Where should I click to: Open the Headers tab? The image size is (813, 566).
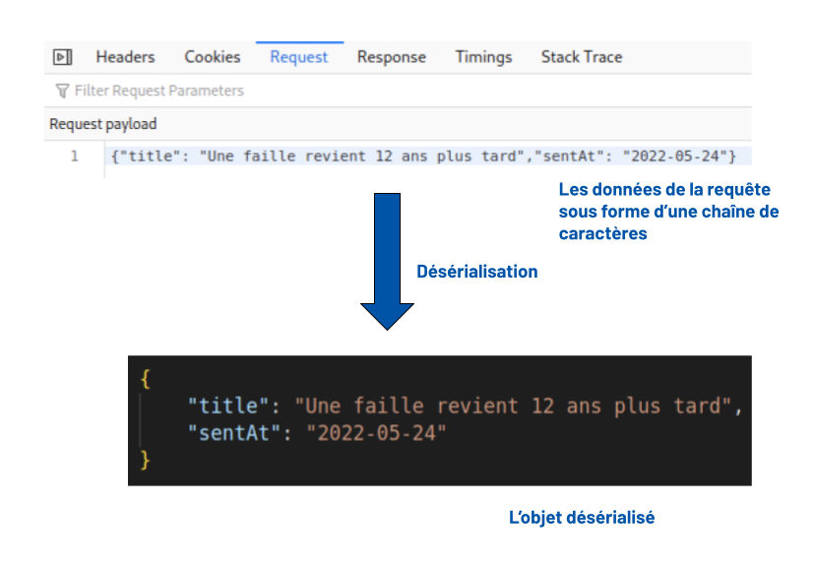(125, 57)
